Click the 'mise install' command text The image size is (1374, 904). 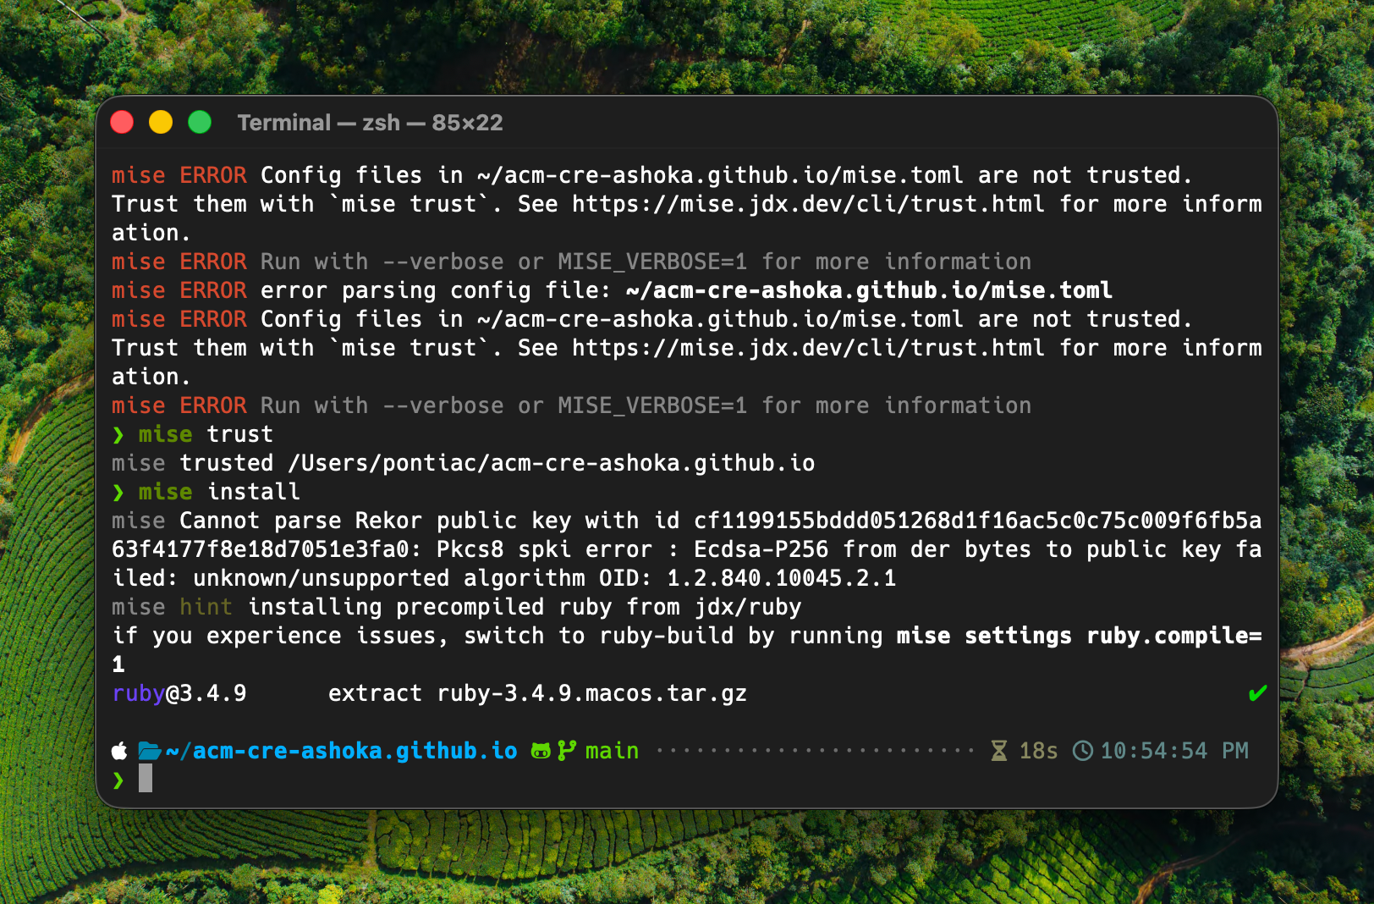(x=219, y=492)
